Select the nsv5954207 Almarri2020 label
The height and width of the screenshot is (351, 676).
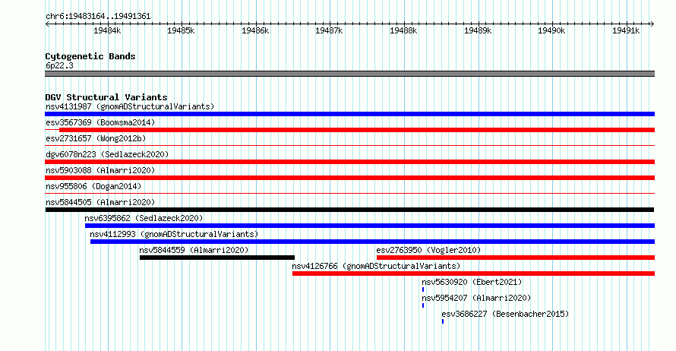pyautogui.click(x=476, y=298)
